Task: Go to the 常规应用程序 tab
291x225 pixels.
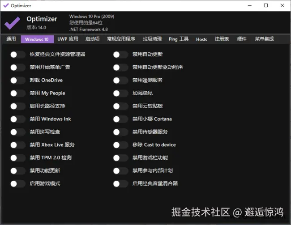Action: [x=121, y=39]
